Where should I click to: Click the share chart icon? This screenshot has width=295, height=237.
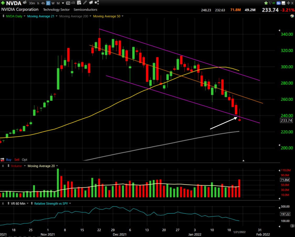(x=97, y=2)
